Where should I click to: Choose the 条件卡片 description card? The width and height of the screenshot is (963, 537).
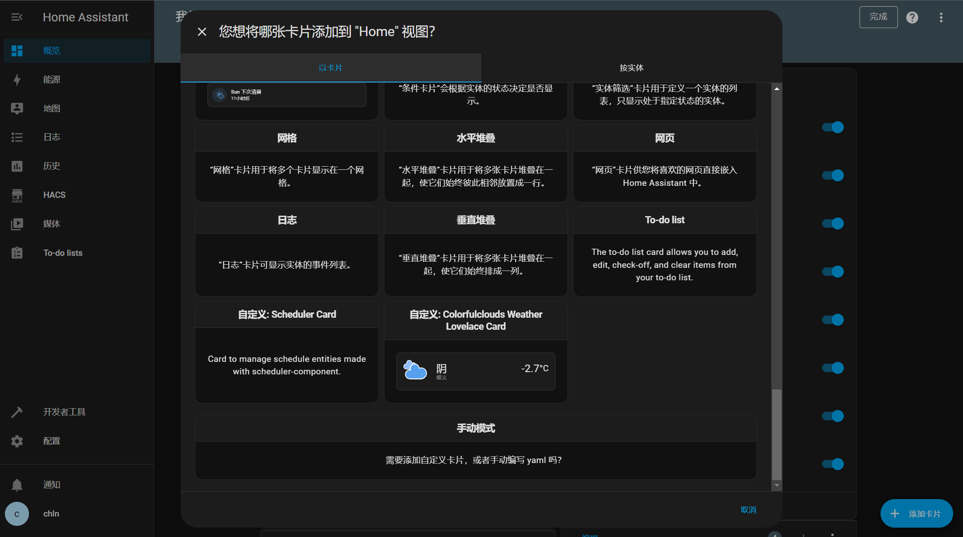tap(476, 101)
